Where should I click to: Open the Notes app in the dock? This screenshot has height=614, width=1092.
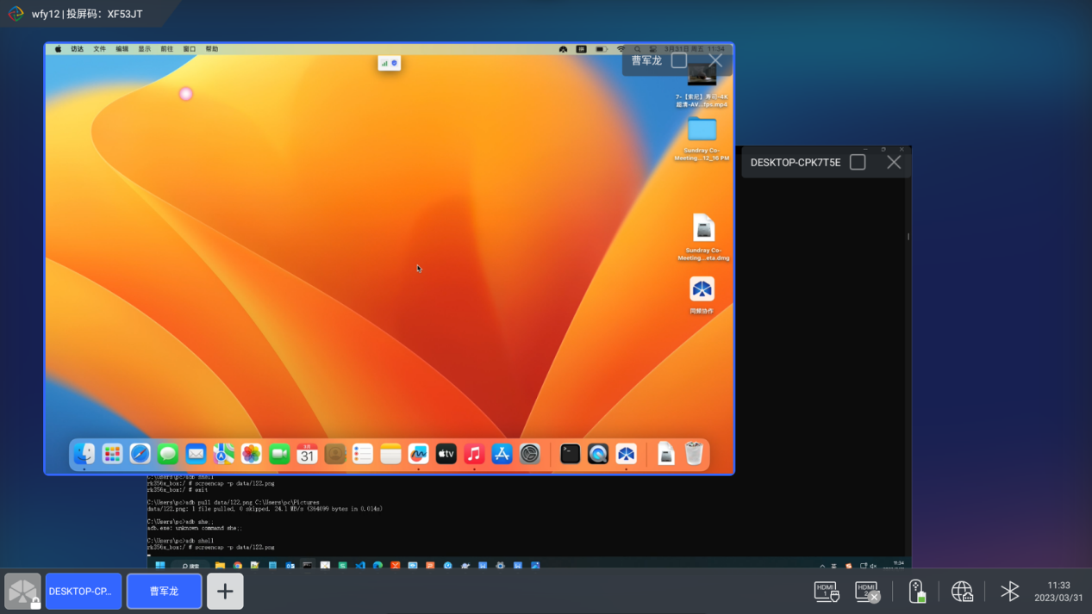coord(390,454)
